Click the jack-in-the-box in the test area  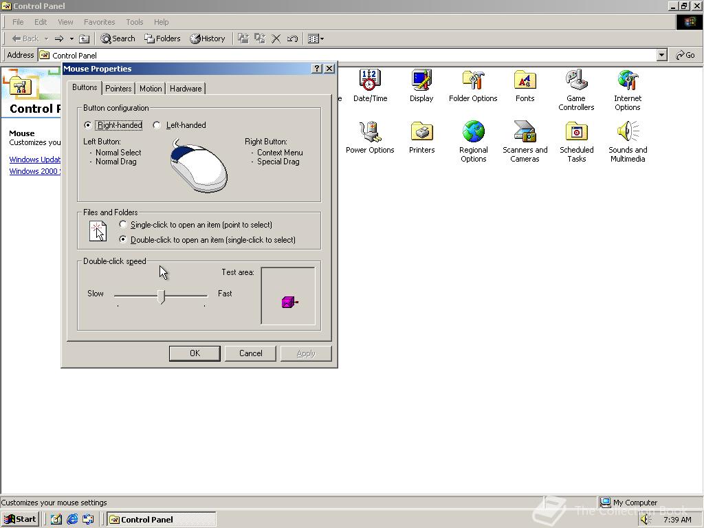point(289,302)
